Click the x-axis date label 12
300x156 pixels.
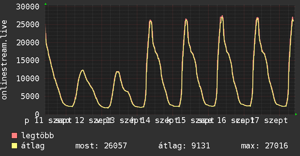[79, 120]
